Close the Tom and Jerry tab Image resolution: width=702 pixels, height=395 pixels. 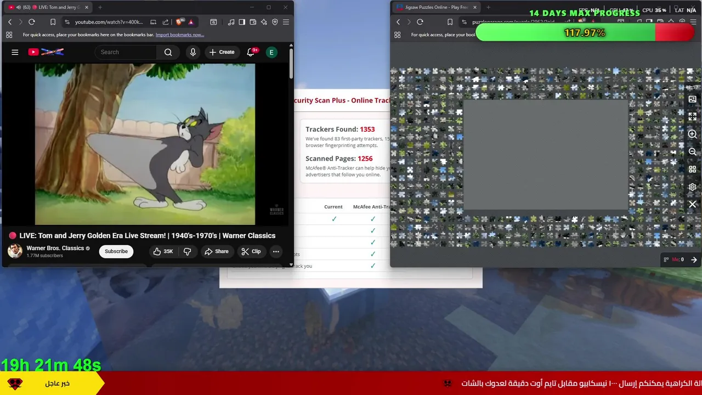(86, 7)
